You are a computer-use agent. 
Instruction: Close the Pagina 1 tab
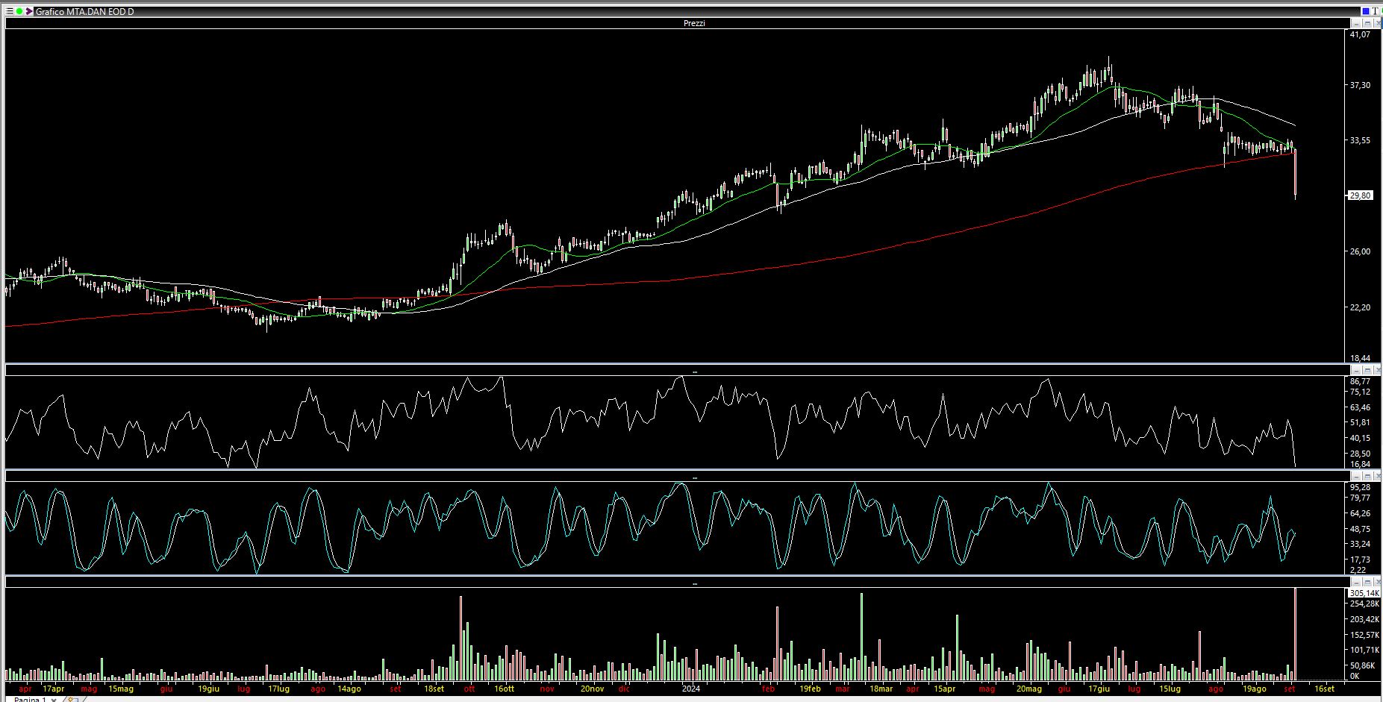53,699
